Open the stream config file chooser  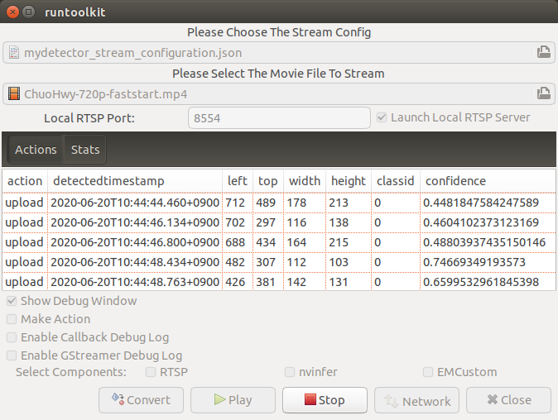(279, 53)
